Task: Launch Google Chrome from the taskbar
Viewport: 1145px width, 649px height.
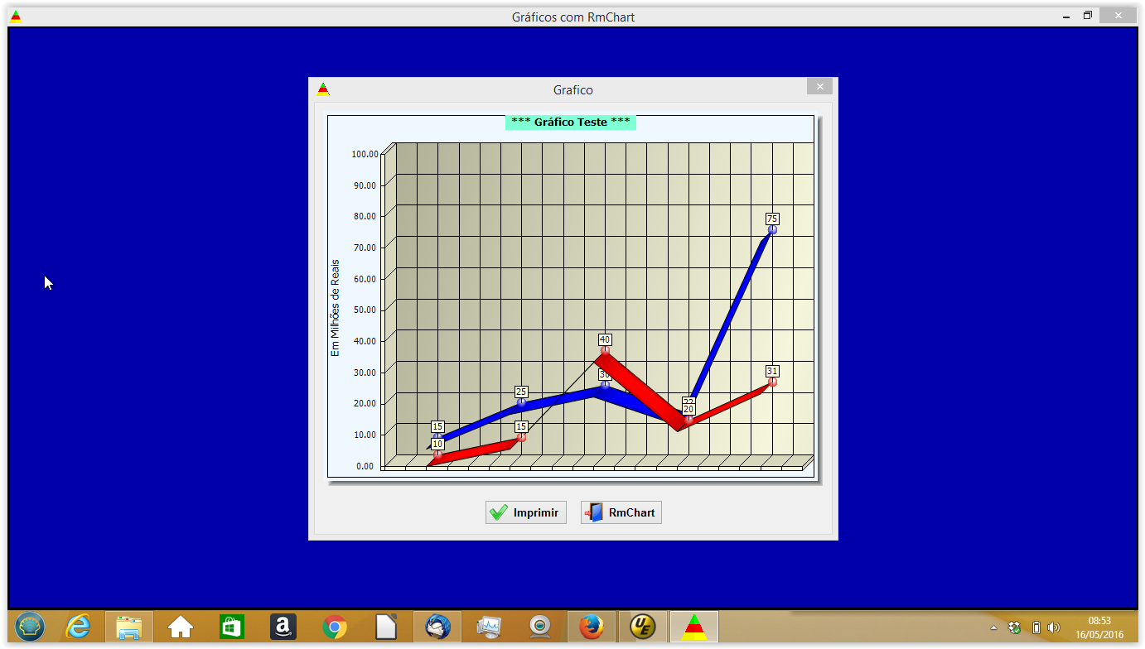Action: click(x=335, y=627)
